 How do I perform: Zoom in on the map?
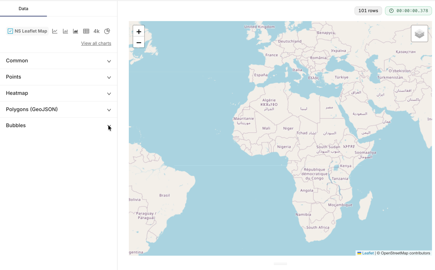point(139,31)
